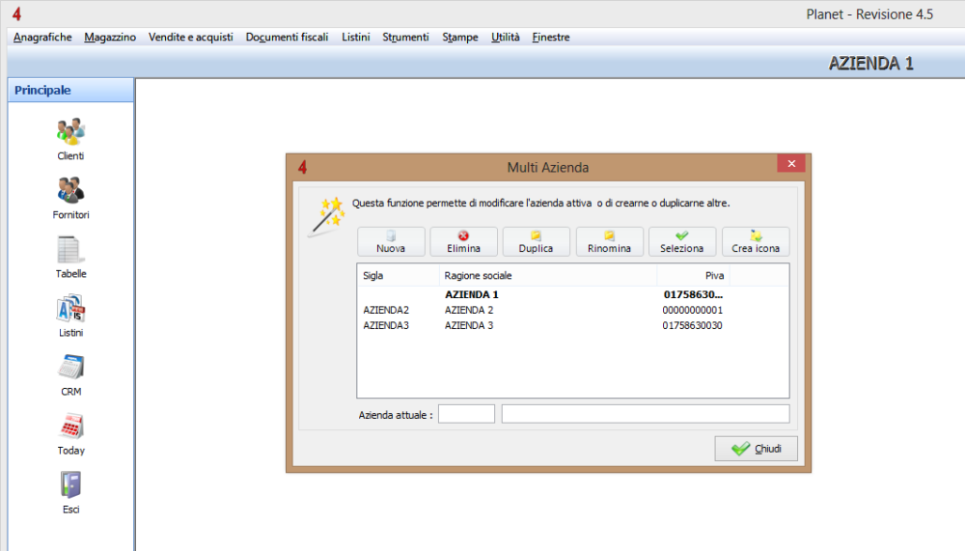Launch the CRM module icon
Viewport: 965px width, 551px height.
point(70,375)
